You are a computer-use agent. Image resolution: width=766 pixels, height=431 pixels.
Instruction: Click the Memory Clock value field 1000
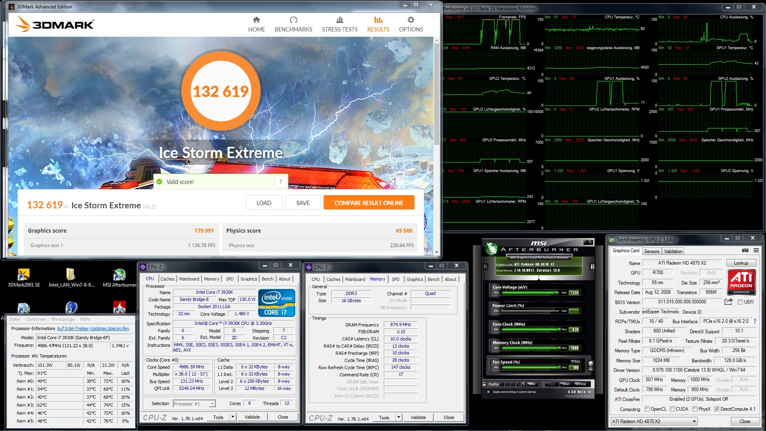(574, 348)
